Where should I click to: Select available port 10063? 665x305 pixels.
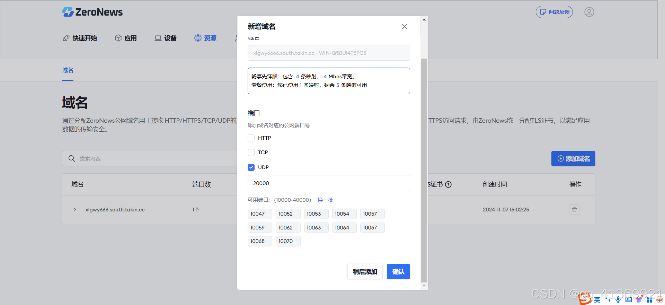tap(316, 228)
